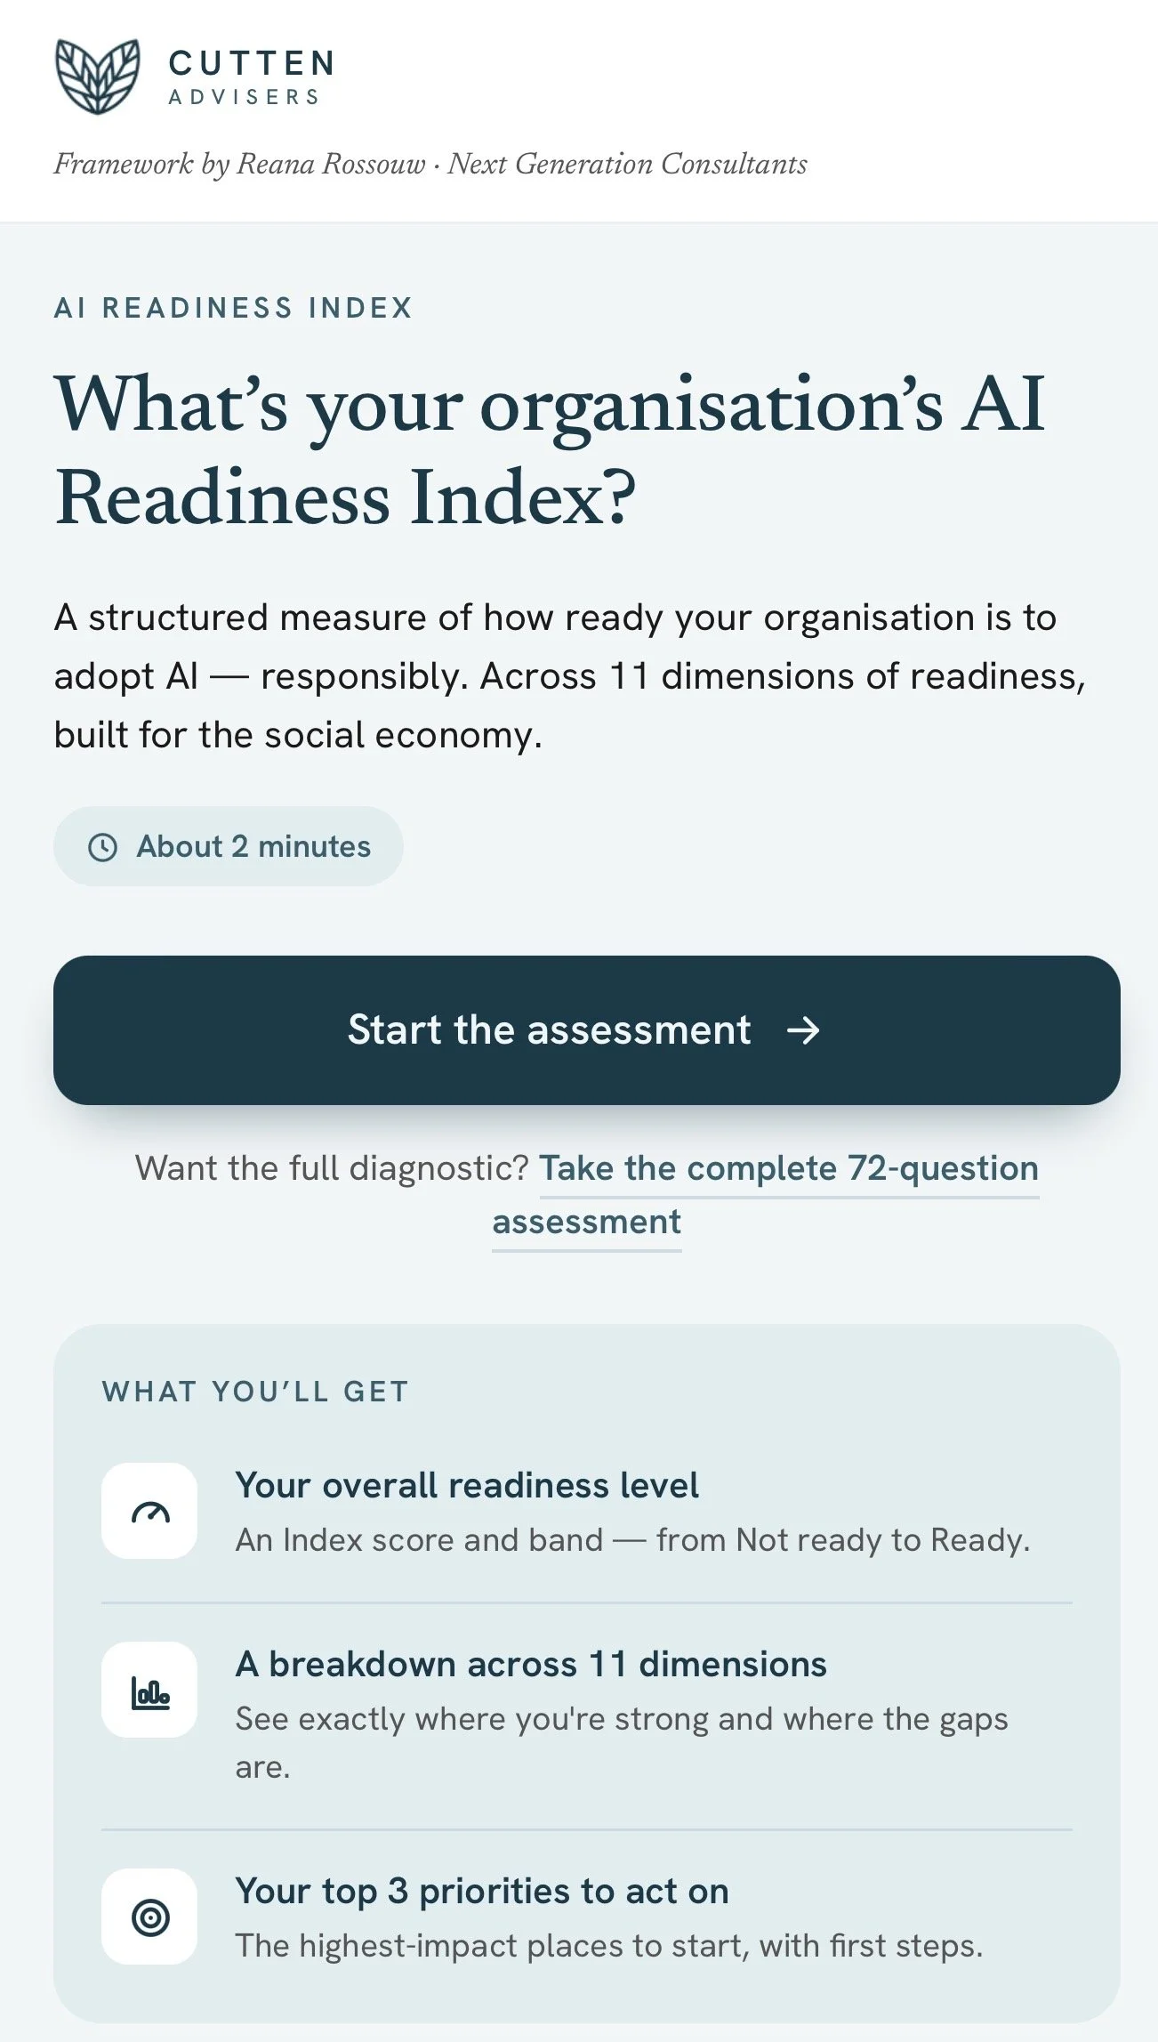Viewport: 1158px width, 2042px height.
Task: Click the main AI Readiness Index headline
Action: pos(550,449)
